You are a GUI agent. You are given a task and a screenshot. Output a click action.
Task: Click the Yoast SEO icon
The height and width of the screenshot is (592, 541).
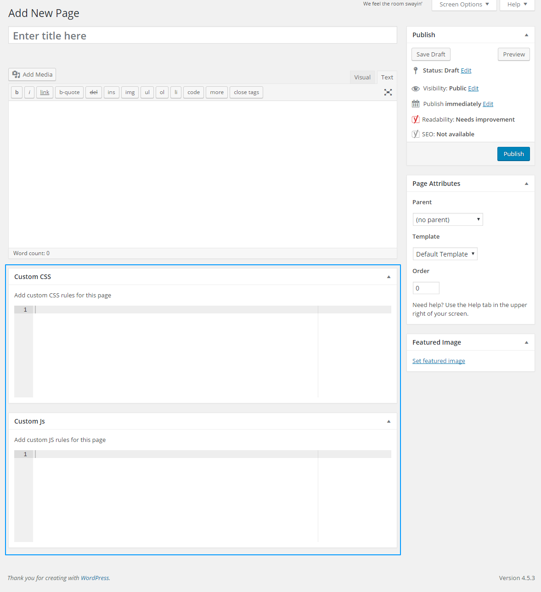tap(416, 134)
